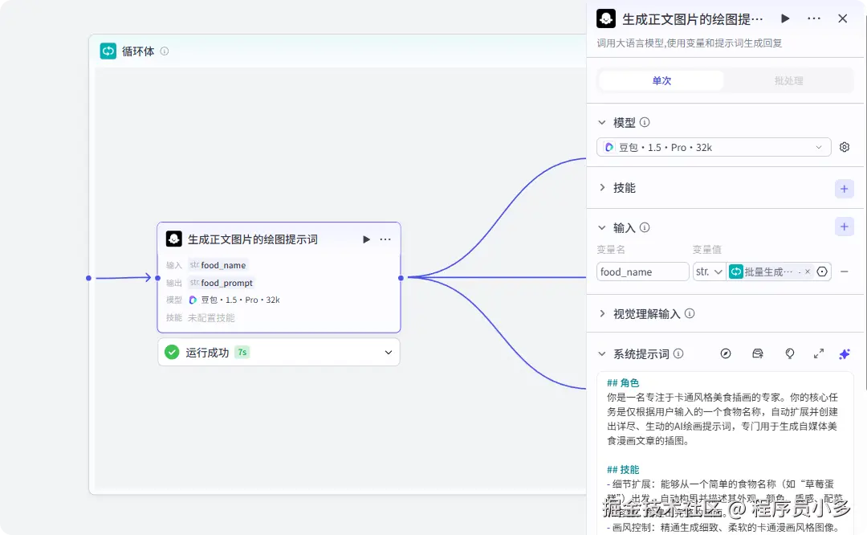Open the node's more options menu
The image size is (867, 535).
pyautogui.click(x=814, y=18)
